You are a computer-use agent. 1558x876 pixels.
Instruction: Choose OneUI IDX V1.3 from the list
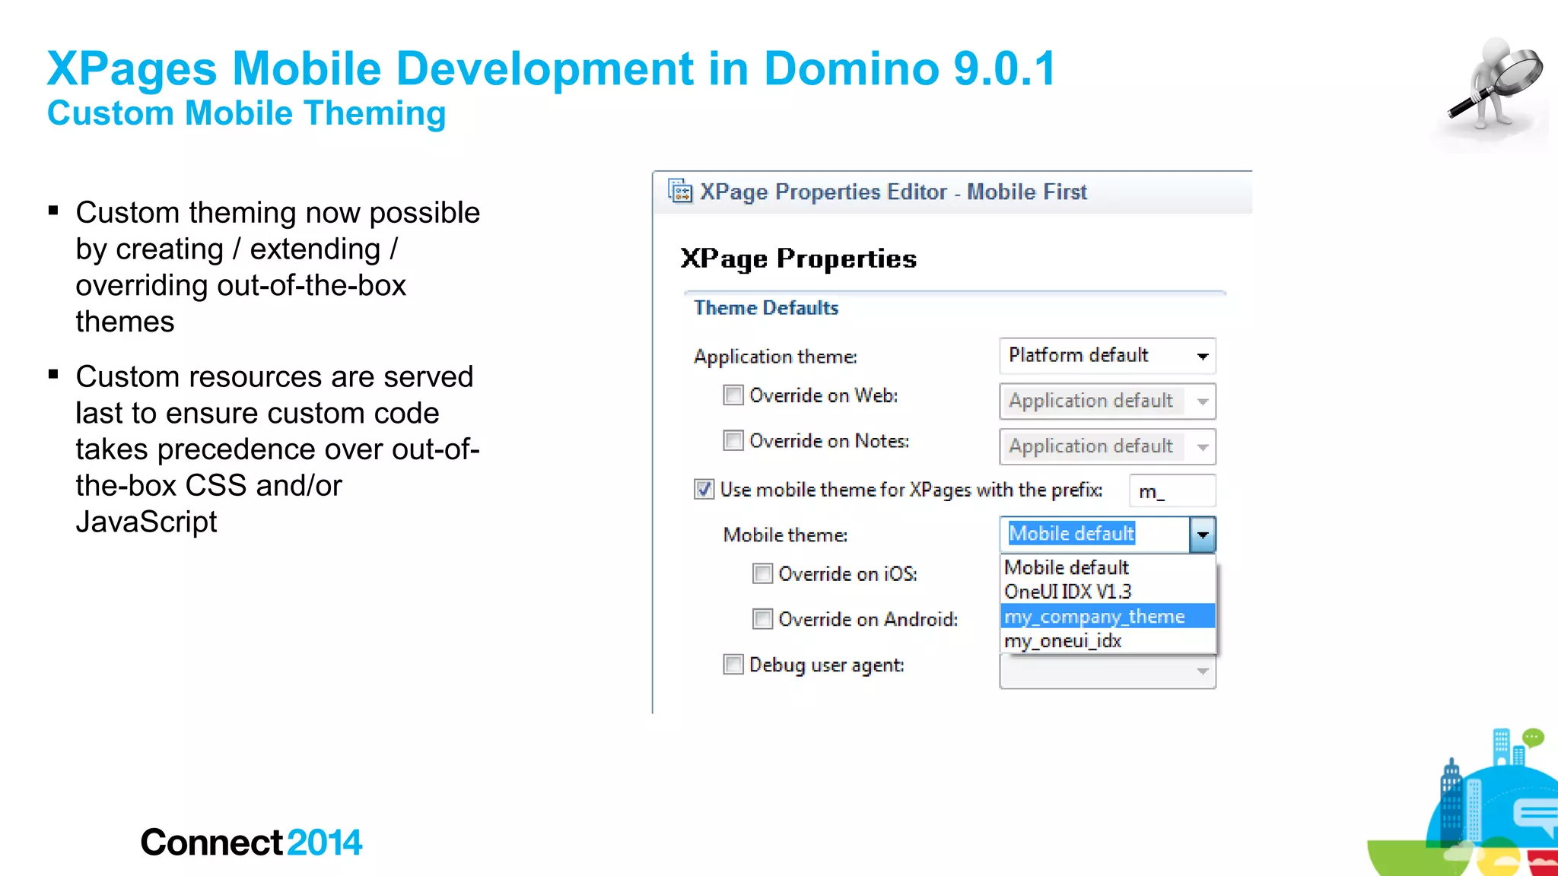[x=1108, y=592]
